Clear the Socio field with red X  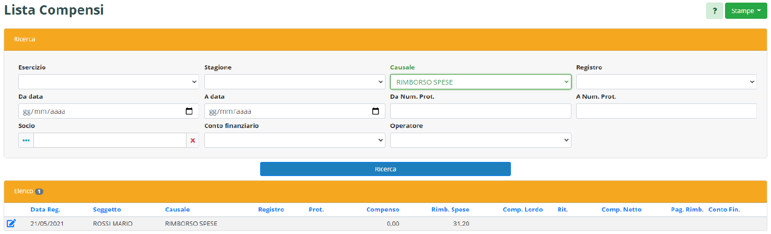coord(193,141)
